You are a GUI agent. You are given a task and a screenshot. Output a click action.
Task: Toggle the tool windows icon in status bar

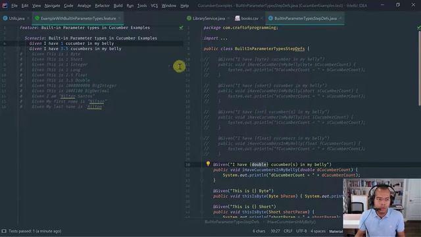(4, 231)
